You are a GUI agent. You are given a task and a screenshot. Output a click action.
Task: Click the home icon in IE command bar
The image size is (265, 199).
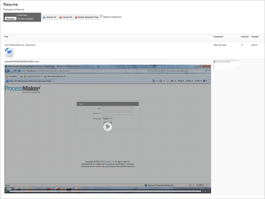[x=153, y=81]
